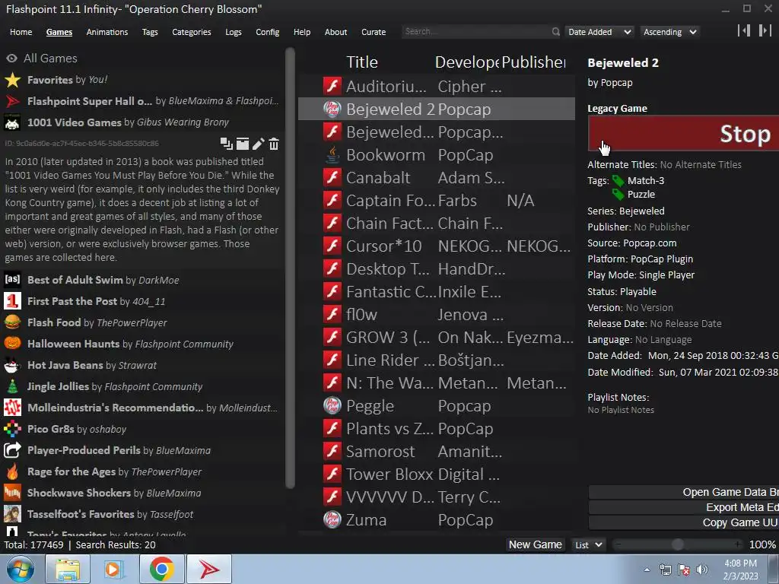This screenshot has width=779, height=584.
Task: Click the PopCap icon next to Zuma
Action: pyautogui.click(x=332, y=519)
